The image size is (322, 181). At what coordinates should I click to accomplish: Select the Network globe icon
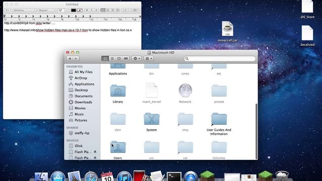(185, 90)
